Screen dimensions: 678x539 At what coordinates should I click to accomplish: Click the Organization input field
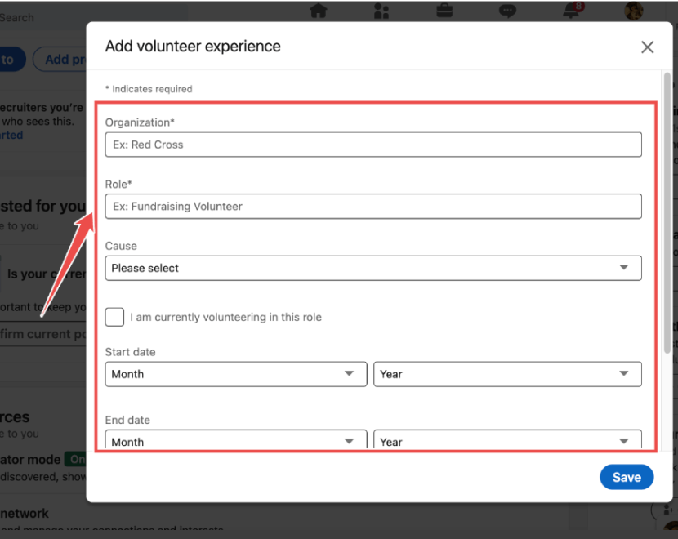[373, 145]
